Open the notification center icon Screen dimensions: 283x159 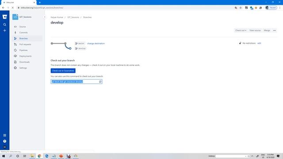[278, 156]
